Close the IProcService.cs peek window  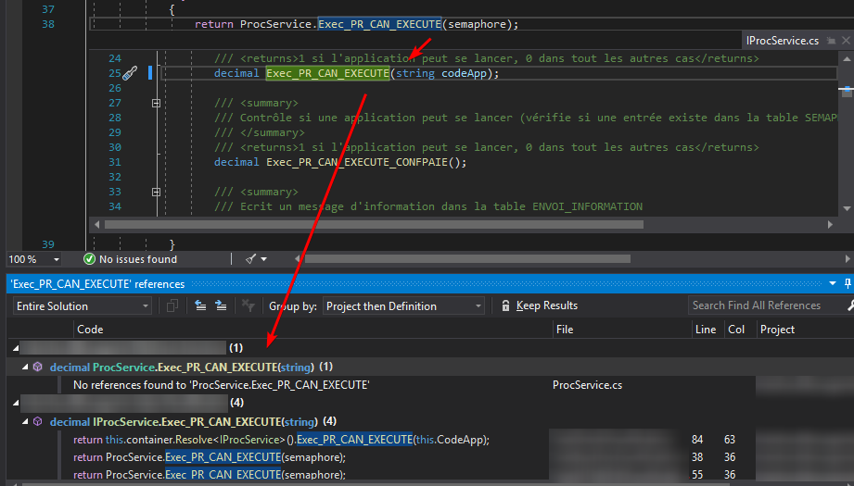coord(846,40)
